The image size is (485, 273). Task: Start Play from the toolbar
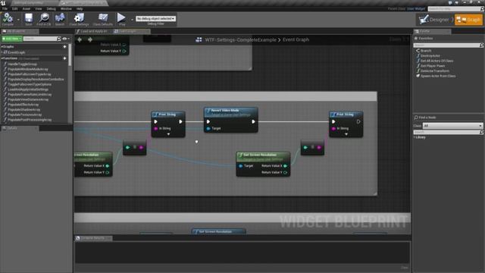coord(121,19)
